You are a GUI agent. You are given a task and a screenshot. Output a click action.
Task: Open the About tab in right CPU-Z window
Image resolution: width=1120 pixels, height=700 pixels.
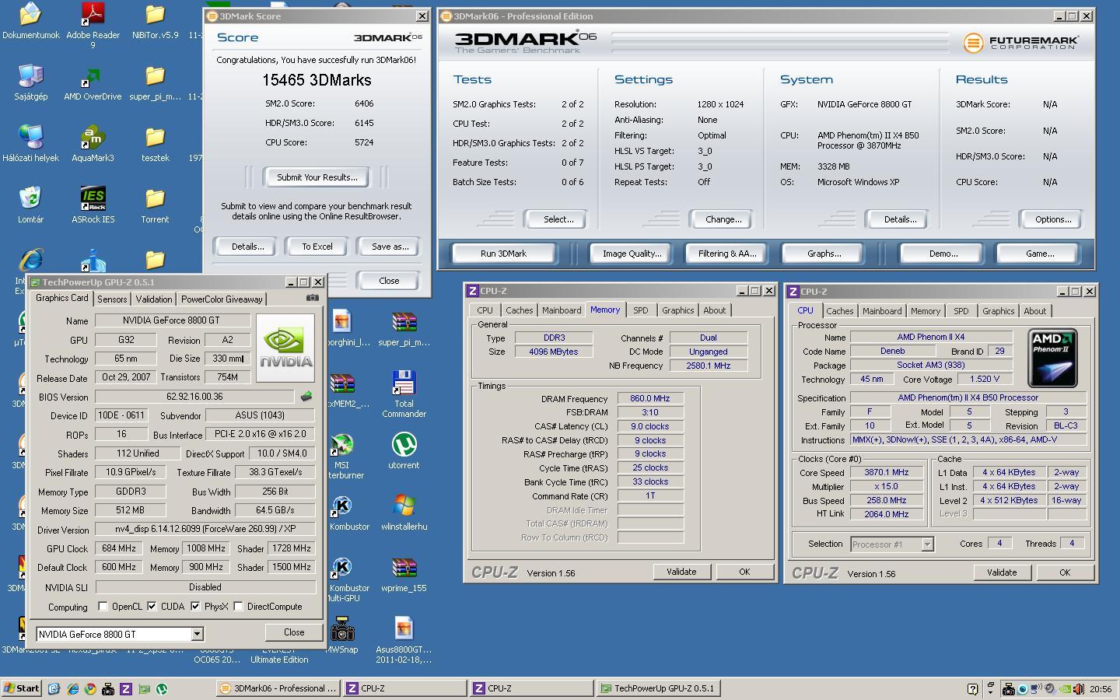[x=1034, y=311]
